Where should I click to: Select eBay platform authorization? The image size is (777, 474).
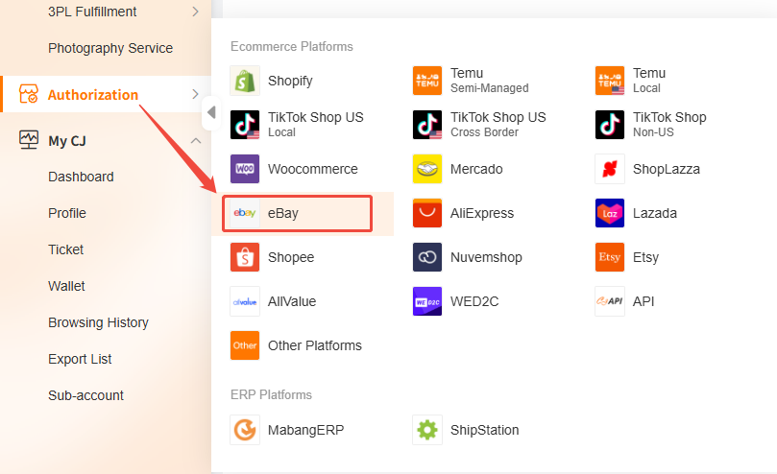[297, 213]
